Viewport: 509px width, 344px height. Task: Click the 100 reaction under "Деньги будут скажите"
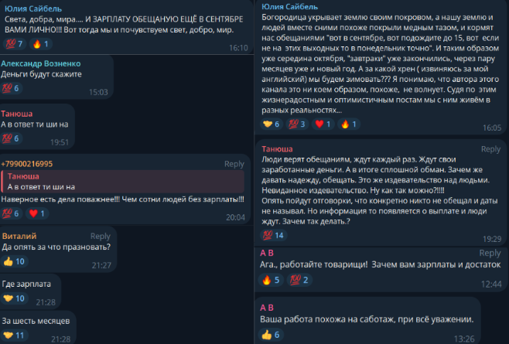tap(11, 88)
